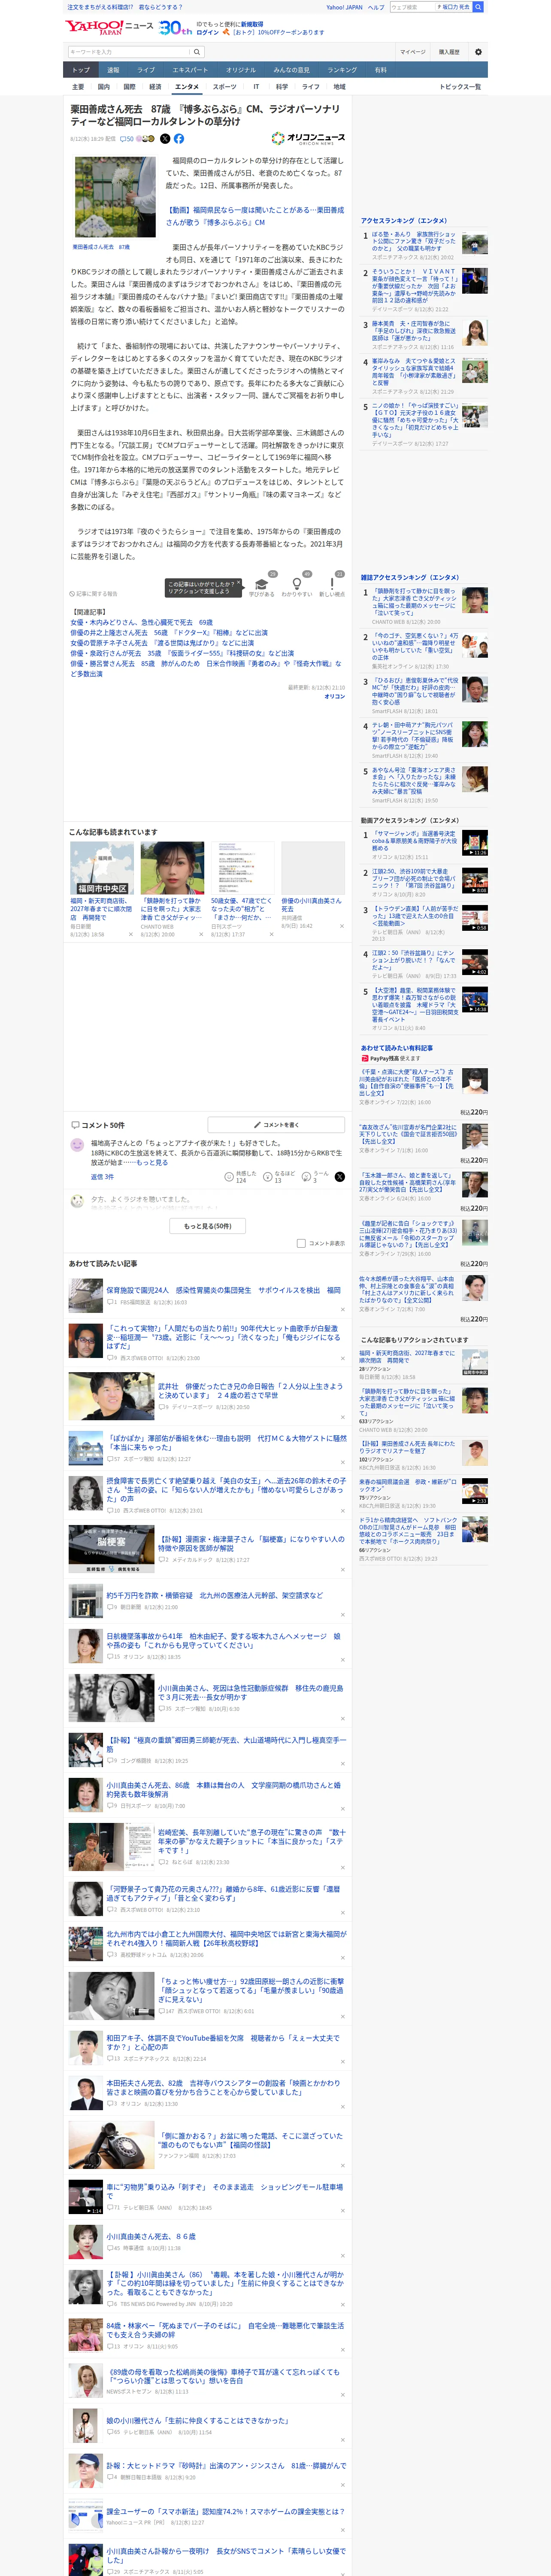This screenshot has width=551, height=2576.
Task: Select the エキスパート navigation tab
Action: tap(190, 70)
